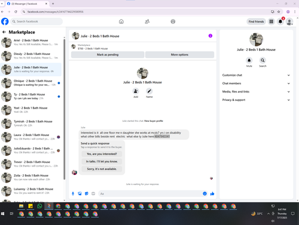299x225 pixels.
Task: Open the emoji picker
Action: pyautogui.click(x=205, y=193)
